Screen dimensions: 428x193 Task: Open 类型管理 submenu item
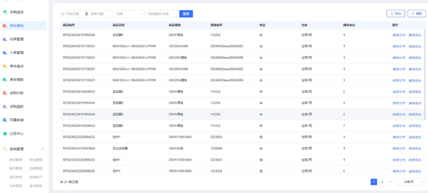click(16, 160)
